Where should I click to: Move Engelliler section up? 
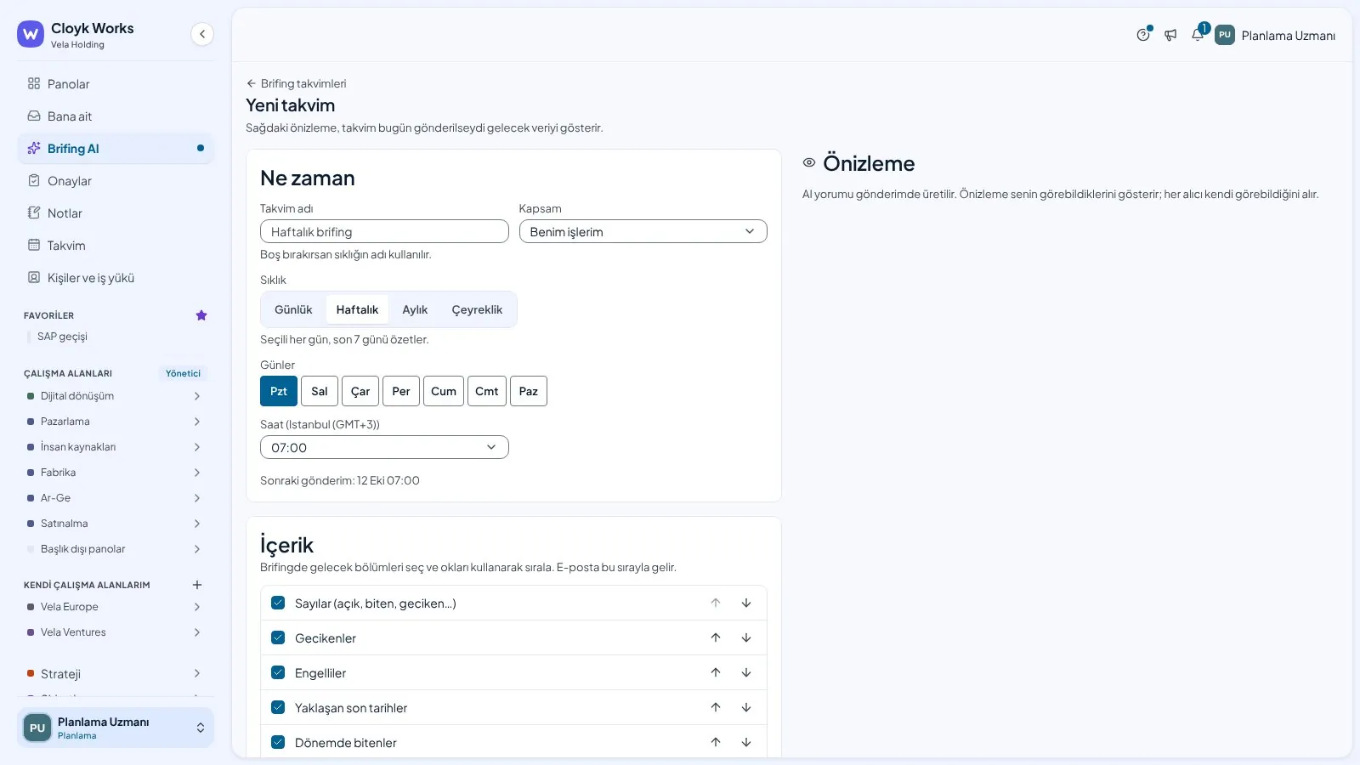tap(716, 672)
